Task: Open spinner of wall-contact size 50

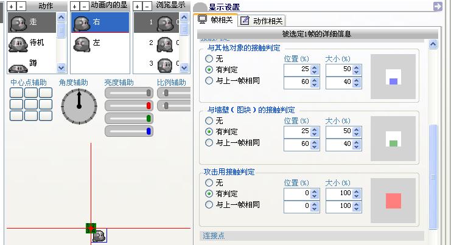Action: point(357,131)
